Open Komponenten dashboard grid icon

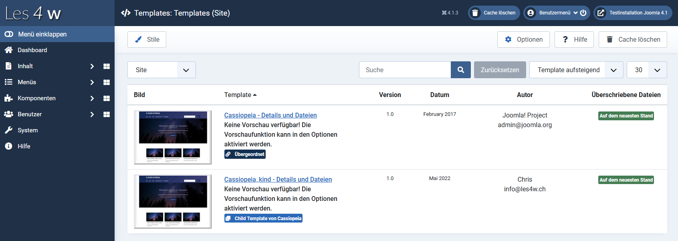[x=107, y=98]
